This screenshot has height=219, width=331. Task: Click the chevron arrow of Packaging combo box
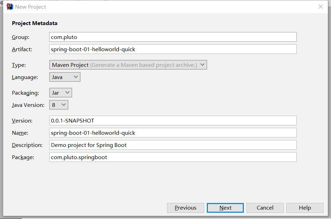click(68, 93)
